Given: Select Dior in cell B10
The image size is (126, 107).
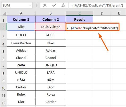Looking at the screenshot, I should pyautogui.click(x=51, y=87).
